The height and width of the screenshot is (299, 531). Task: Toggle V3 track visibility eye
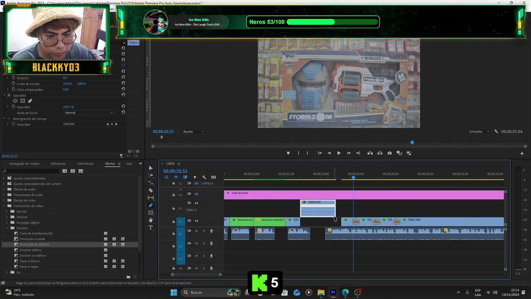pyautogui.click(x=197, y=194)
